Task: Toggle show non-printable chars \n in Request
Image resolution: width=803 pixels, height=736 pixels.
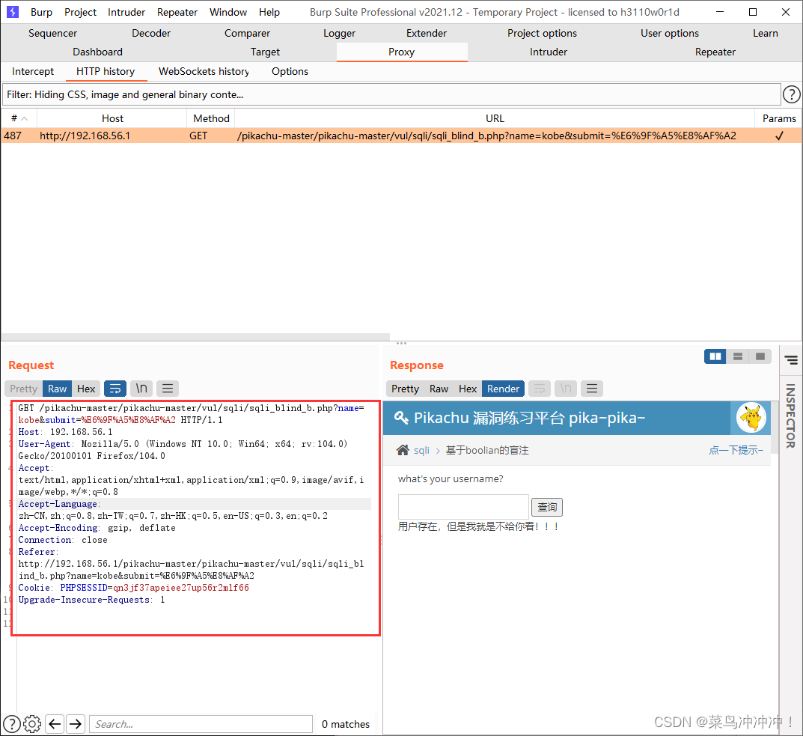Action: coord(141,389)
